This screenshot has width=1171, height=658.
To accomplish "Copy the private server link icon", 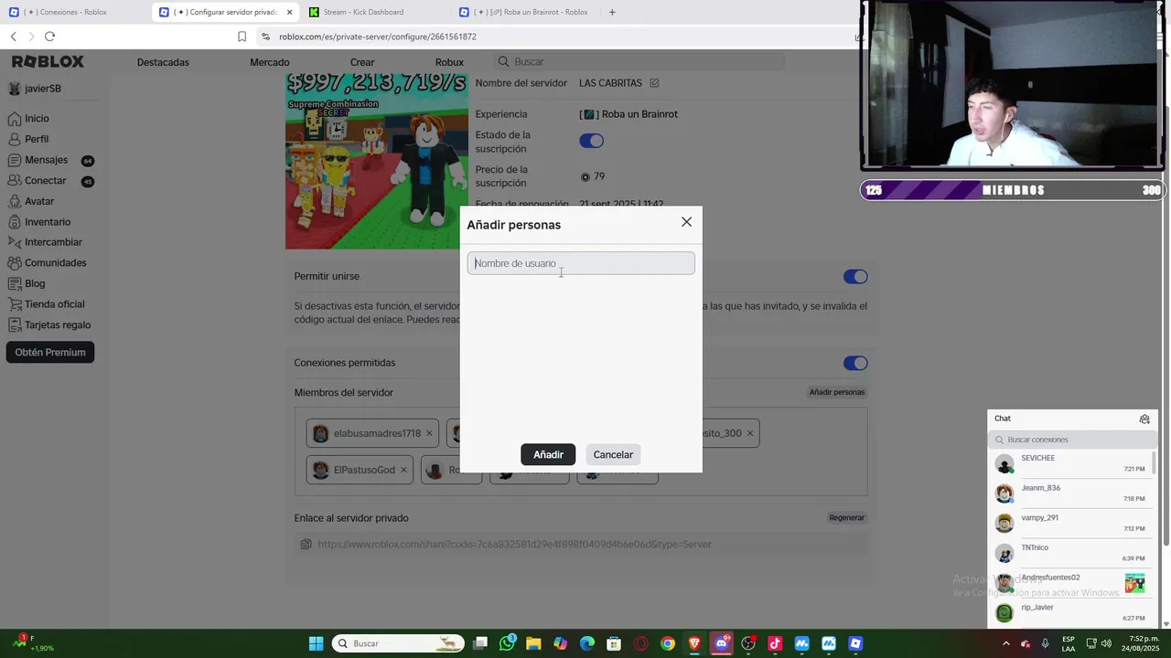I will [306, 545].
